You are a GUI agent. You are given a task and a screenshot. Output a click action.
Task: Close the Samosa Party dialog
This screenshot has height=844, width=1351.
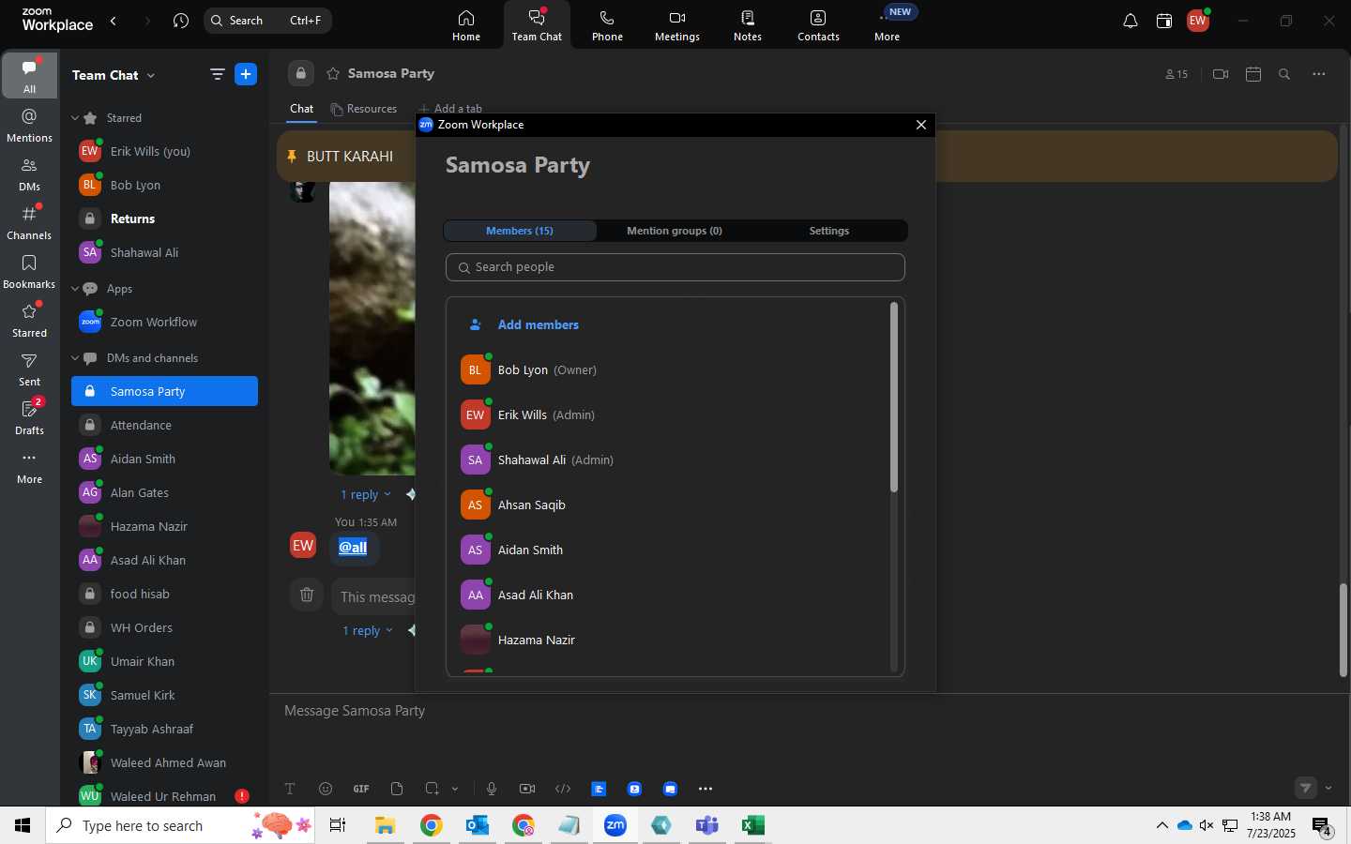(921, 125)
